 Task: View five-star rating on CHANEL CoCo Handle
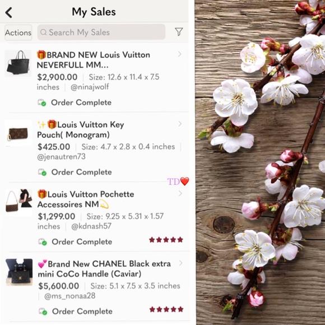(166, 309)
